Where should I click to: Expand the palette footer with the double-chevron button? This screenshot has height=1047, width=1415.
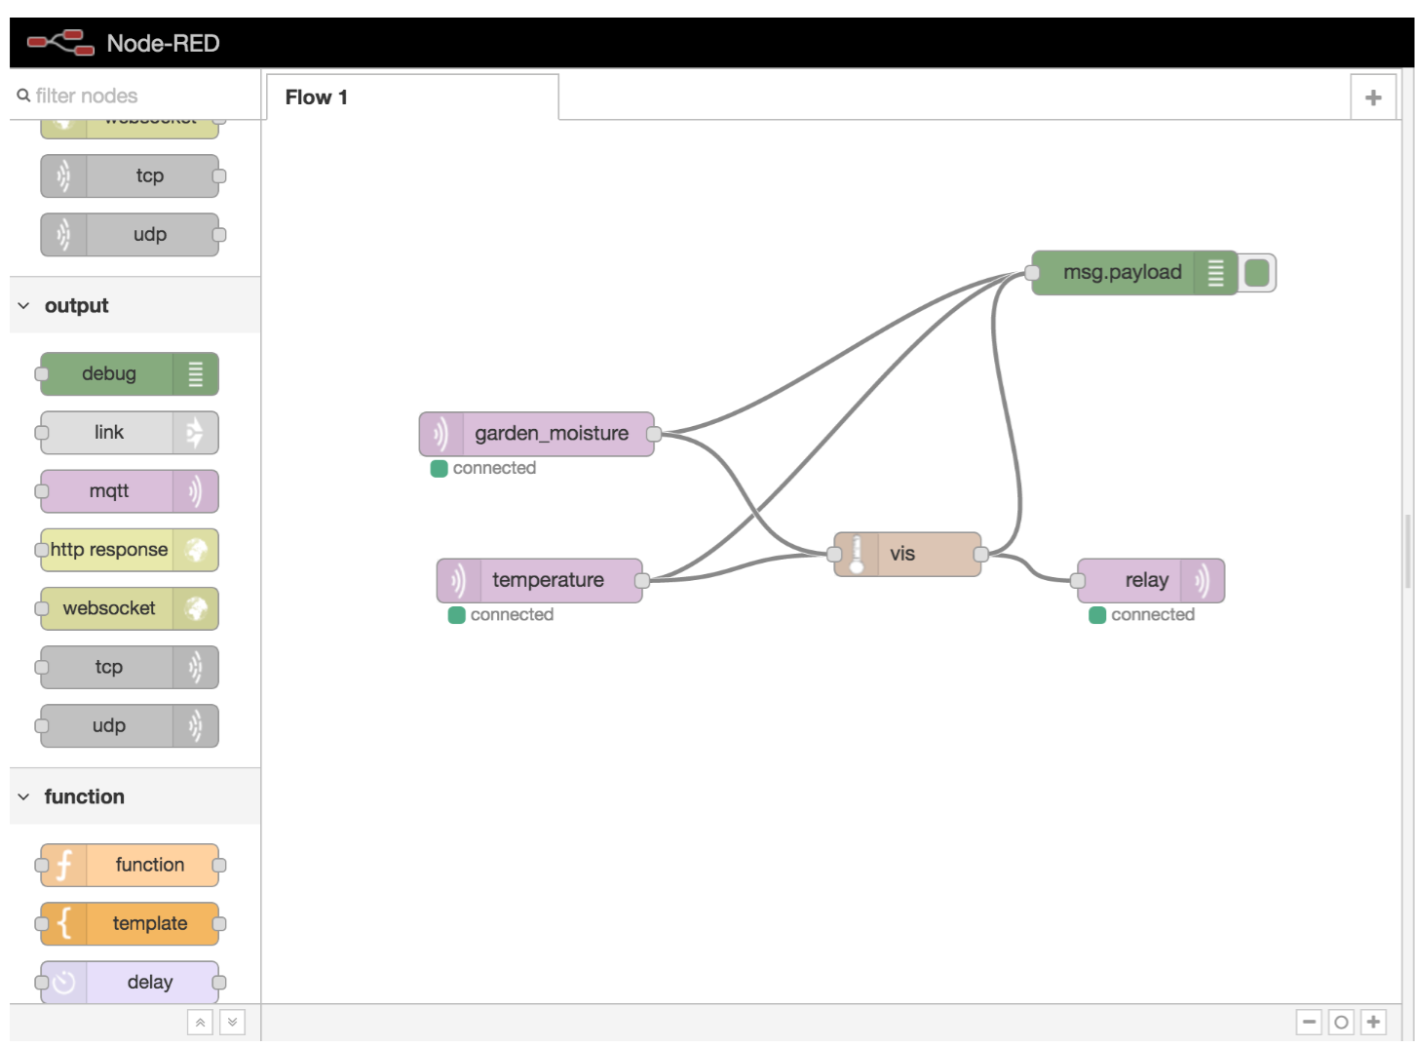click(232, 1022)
